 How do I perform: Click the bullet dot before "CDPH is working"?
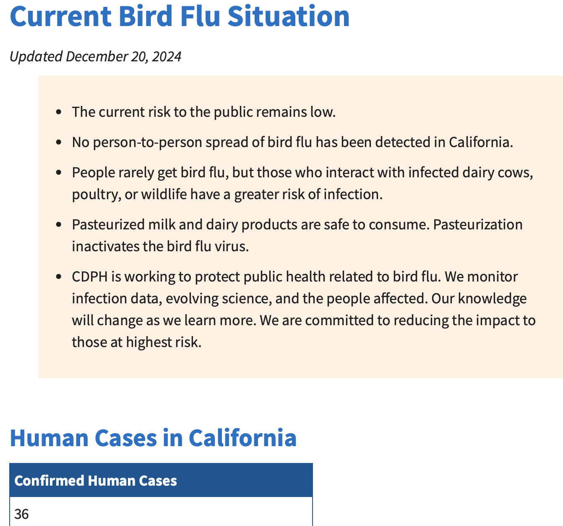click(59, 277)
